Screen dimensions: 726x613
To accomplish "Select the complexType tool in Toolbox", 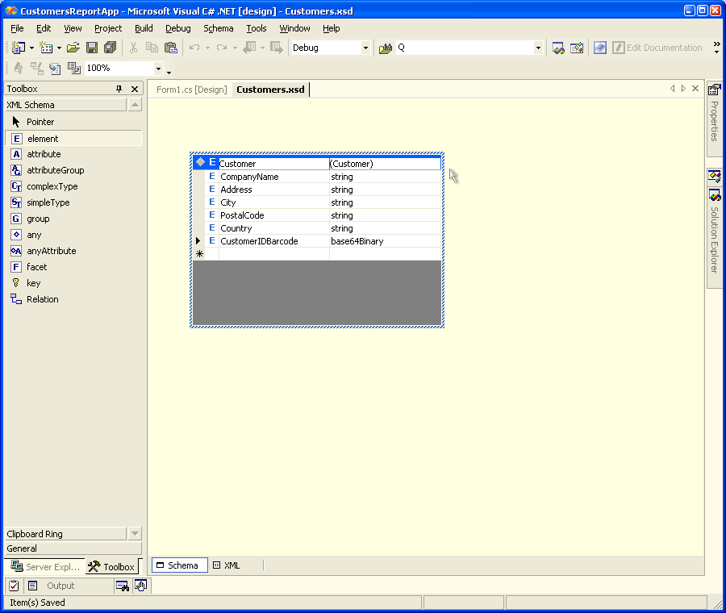I will click(52, 186).
